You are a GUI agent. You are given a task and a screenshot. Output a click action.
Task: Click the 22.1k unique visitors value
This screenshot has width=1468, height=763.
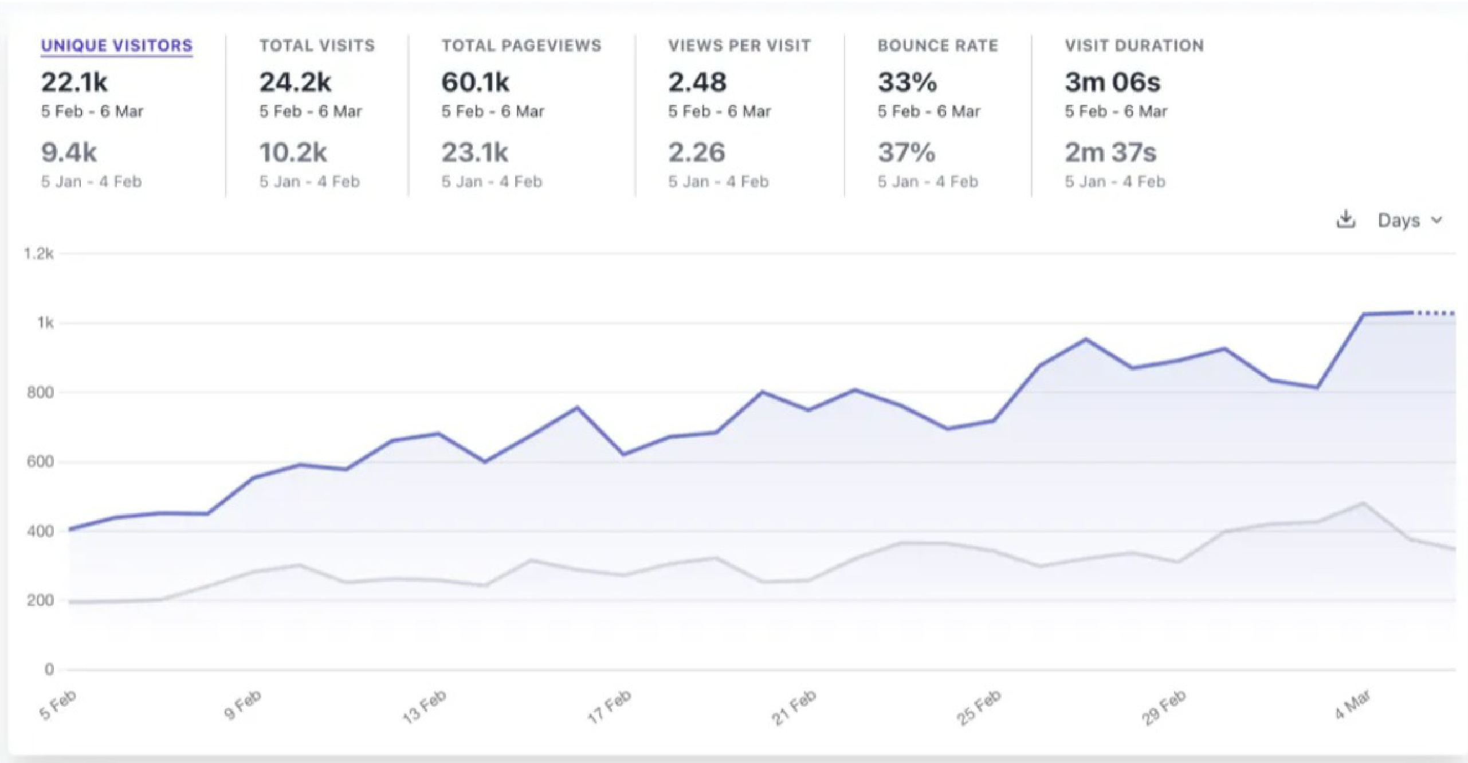[74, 82]
